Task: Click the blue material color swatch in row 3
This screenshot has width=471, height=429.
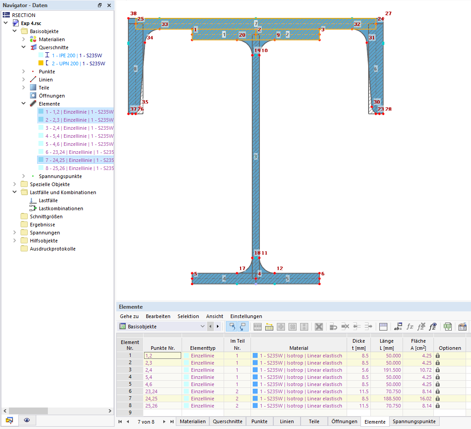Action: pyautogui.click(x=255, y=370)
